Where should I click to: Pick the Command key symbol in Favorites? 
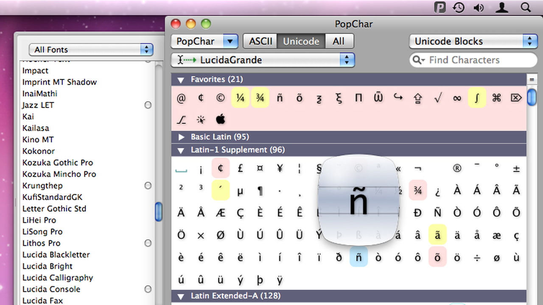click(x=496, y=98)
